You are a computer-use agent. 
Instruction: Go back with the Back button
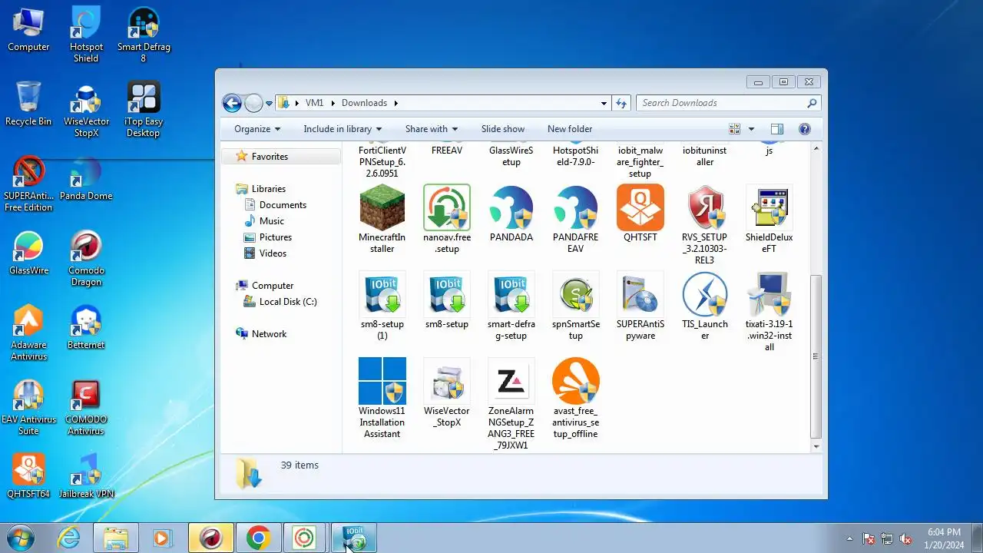click(232, 103)
